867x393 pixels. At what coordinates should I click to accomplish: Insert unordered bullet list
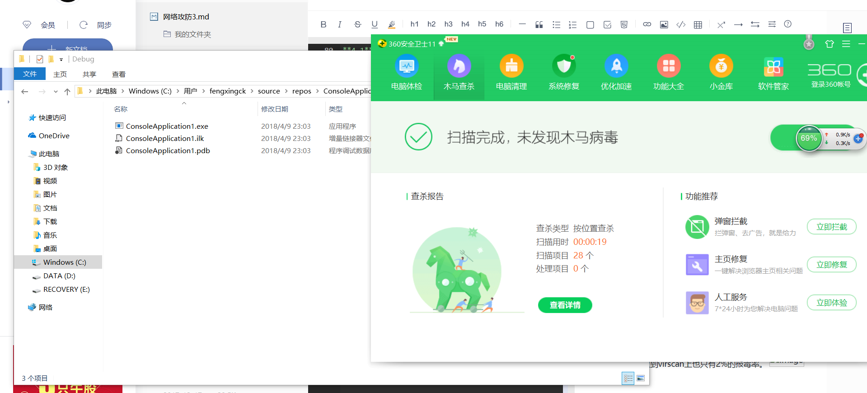[x=556, y=24]
